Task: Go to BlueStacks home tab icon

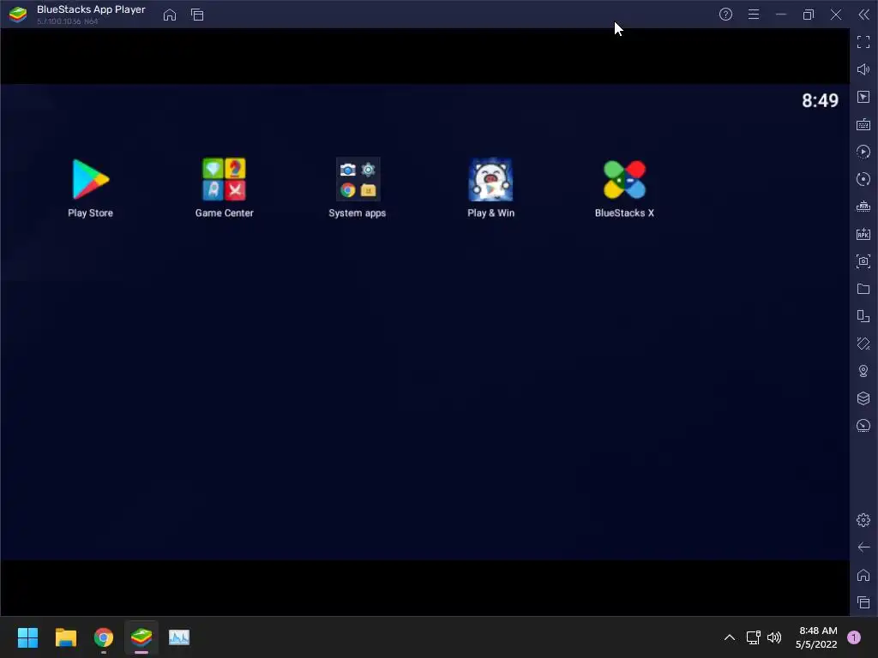Action: 170,15
